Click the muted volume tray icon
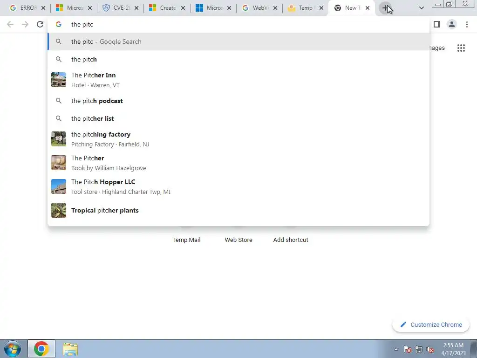This screenshot has height=358, width=477. click(430, 350)
